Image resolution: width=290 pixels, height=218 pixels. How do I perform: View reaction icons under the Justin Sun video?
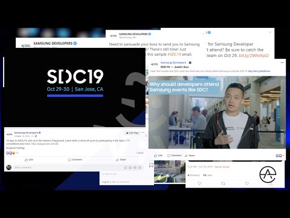[280, 156]
